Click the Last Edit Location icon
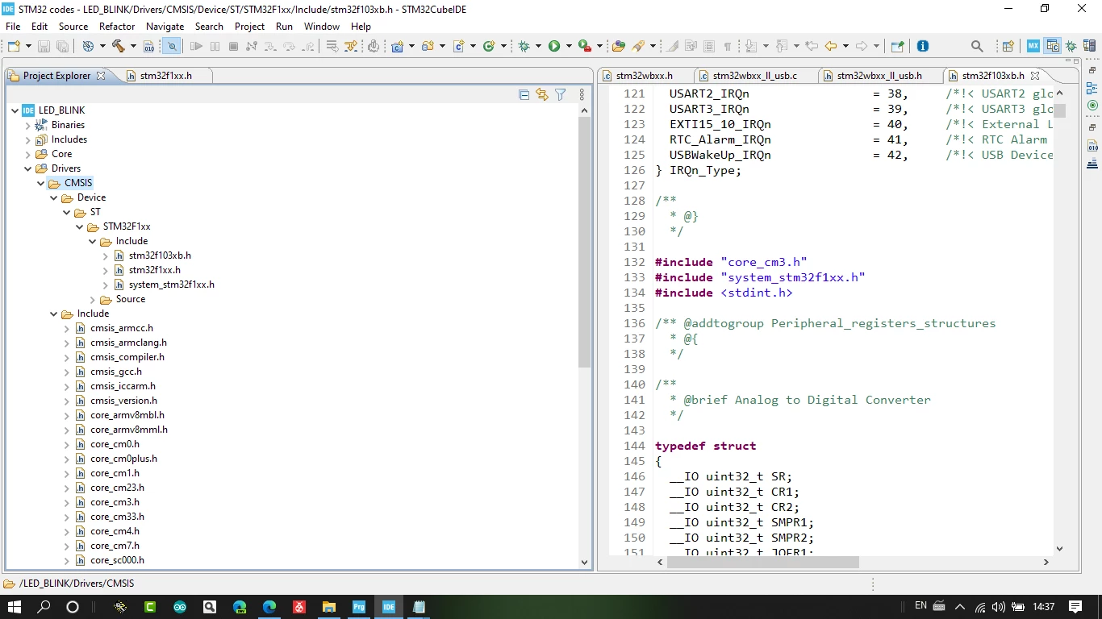The image size is (1102, 619). [812, 46]
